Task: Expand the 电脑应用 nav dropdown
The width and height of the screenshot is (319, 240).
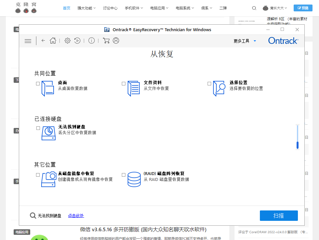Action: point(159,8)
